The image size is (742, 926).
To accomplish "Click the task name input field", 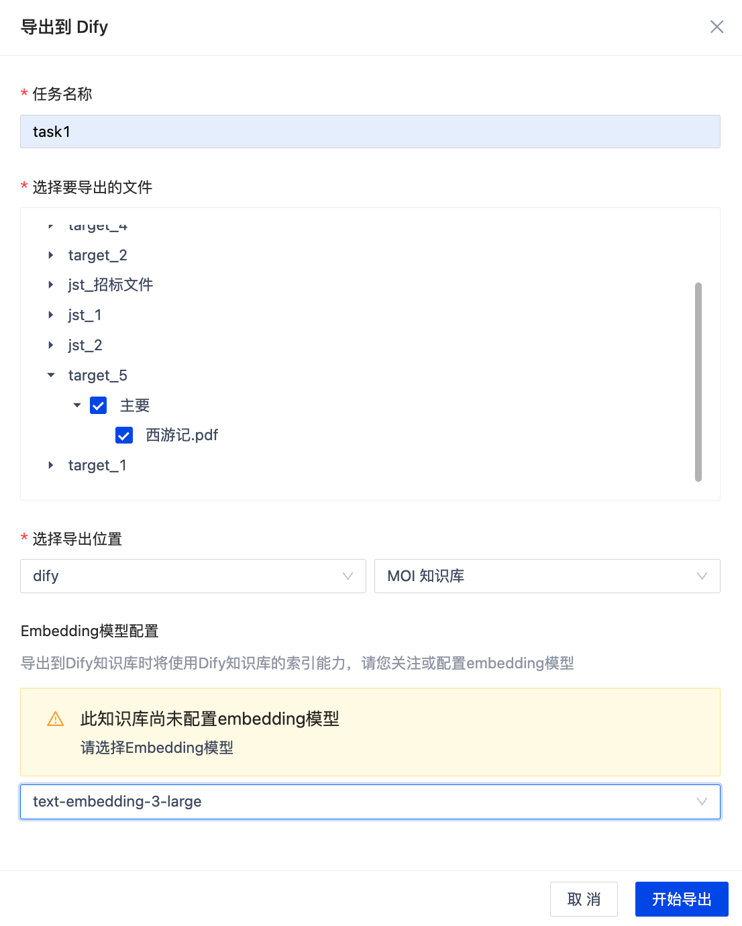I will [x=370, y=132].
